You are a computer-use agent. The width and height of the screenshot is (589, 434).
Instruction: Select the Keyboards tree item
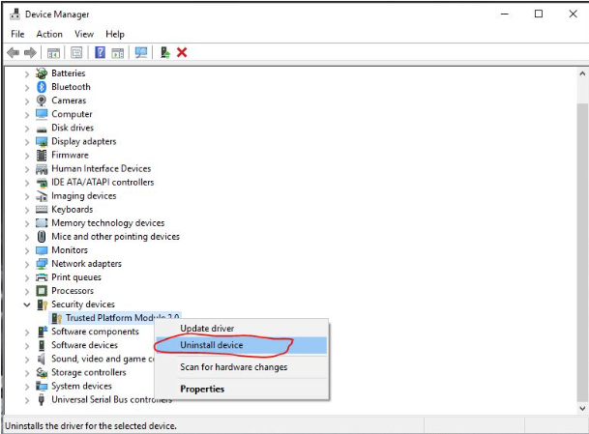coord(72,210)
